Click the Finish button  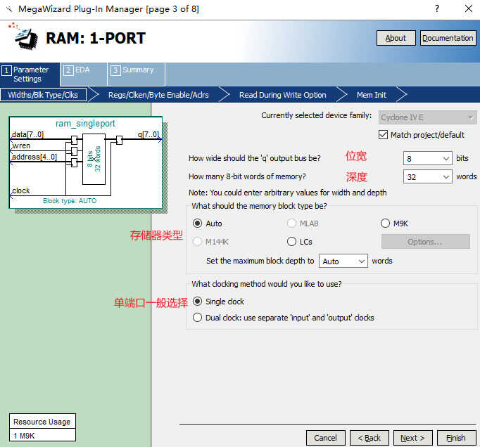click(457, 438)
